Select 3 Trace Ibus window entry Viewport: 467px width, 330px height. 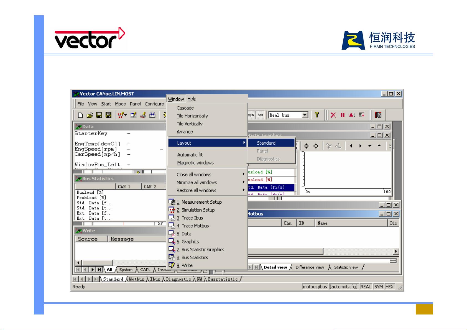[x=207, y=218]
